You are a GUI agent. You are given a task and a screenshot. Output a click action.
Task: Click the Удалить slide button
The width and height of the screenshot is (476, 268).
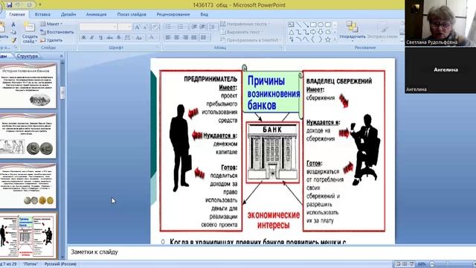tap(51, 39)
